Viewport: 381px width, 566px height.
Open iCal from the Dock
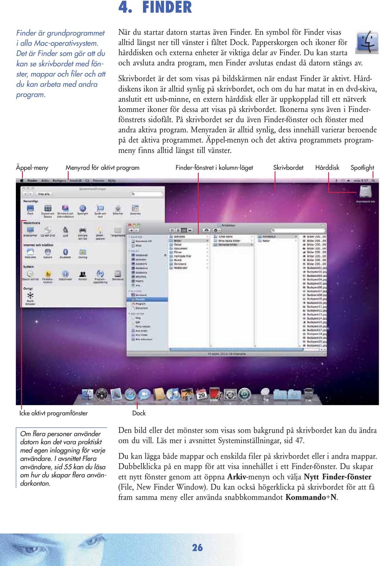[x=201, y=394]
